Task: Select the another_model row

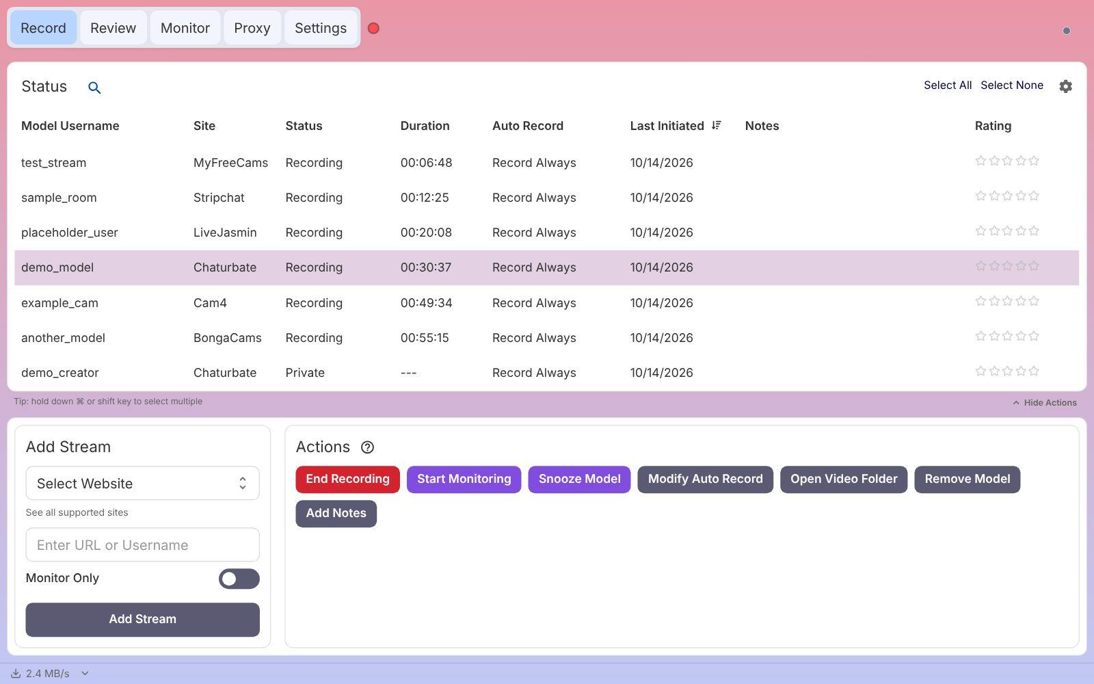Action: click(546, 338)
